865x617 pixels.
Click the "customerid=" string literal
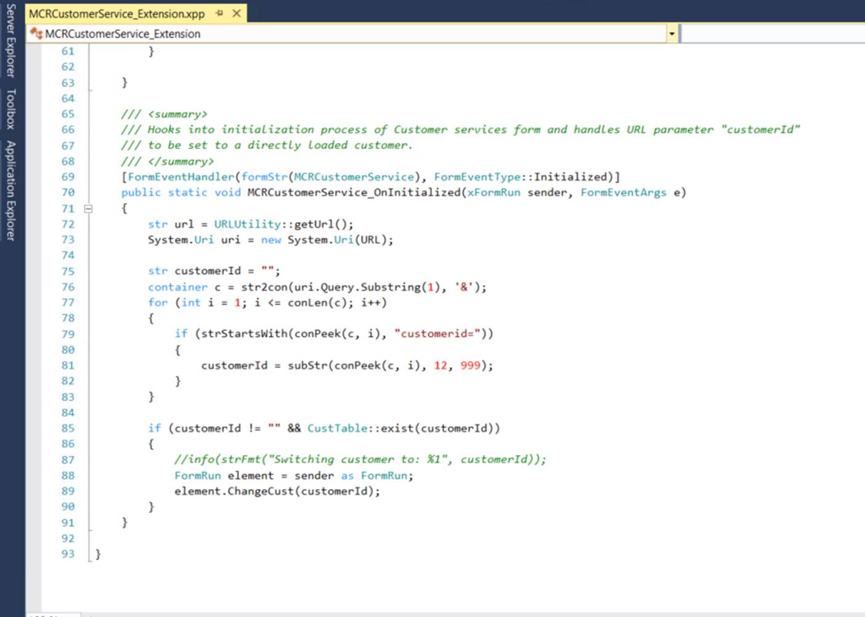(x=437, y=333)
